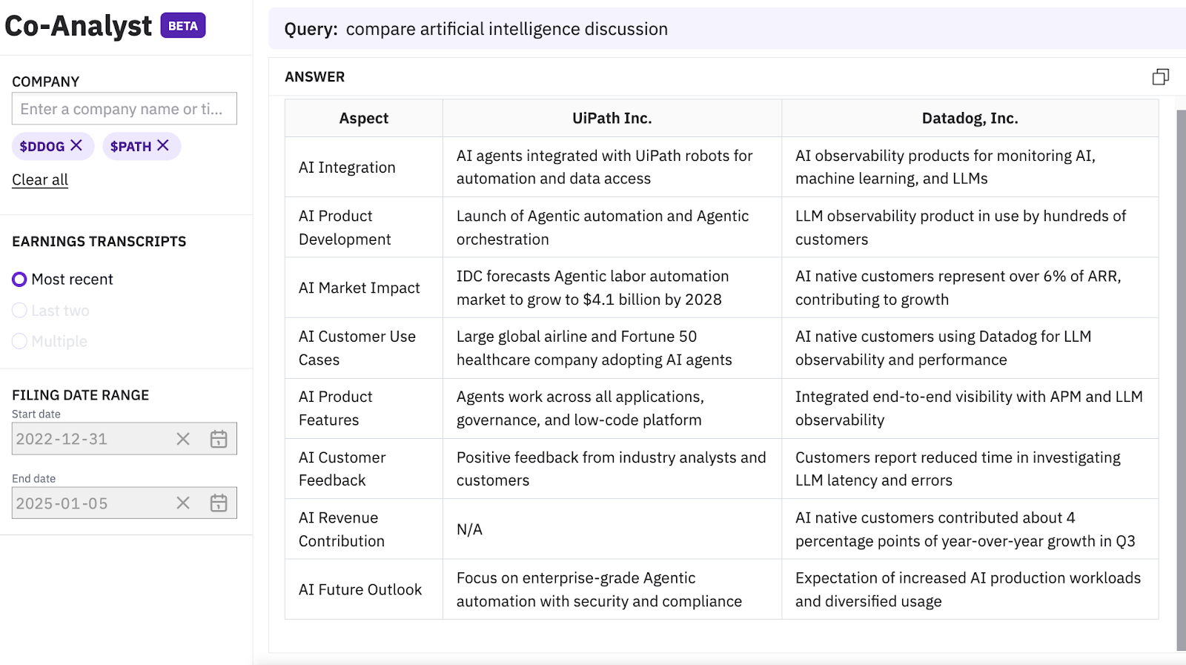Click the answer panel vertical scrollbar
This screenshot has width=1186, height=665.
pos(1181,371)
